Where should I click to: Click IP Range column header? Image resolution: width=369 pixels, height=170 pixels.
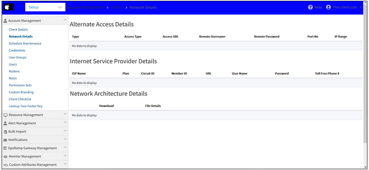point(340,36)
